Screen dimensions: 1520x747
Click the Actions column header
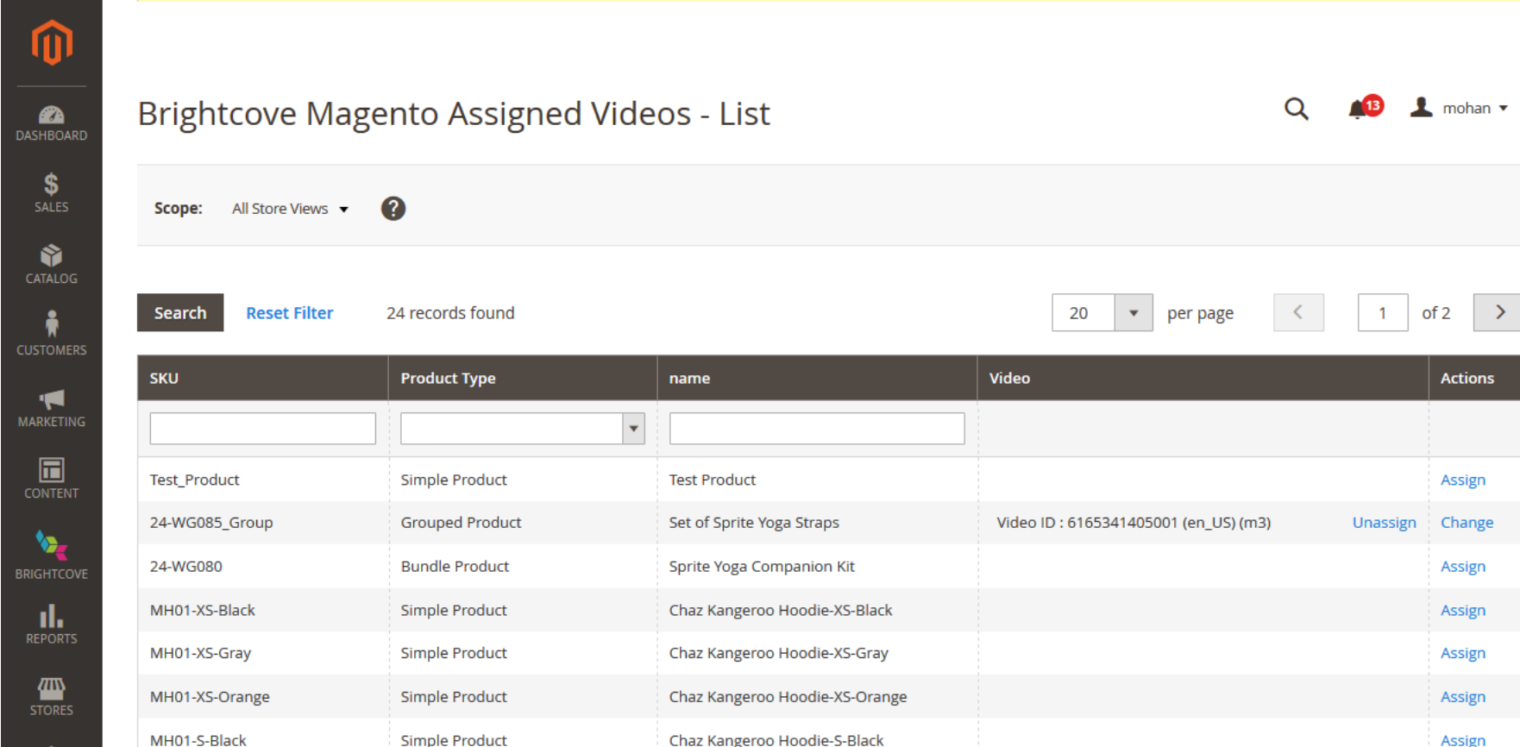1474,378
